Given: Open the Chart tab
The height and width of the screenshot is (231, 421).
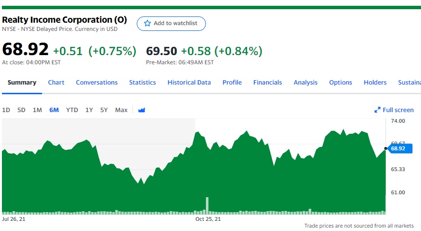Looking at the screenshot, I should 56,82.
